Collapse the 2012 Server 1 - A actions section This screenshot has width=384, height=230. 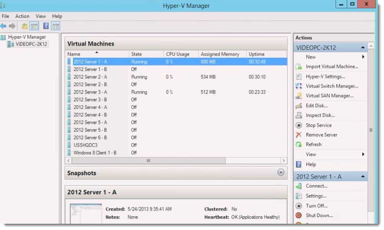tap(363, 176)
